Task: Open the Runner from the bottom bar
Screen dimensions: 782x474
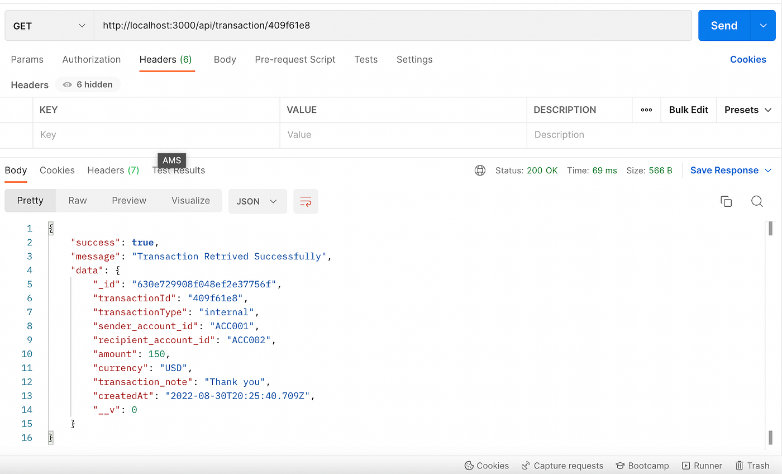Action: click(702, 466)
